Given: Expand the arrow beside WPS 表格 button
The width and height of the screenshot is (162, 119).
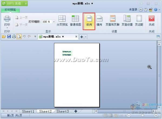Looking at the screenshot, I should (26, 3).
